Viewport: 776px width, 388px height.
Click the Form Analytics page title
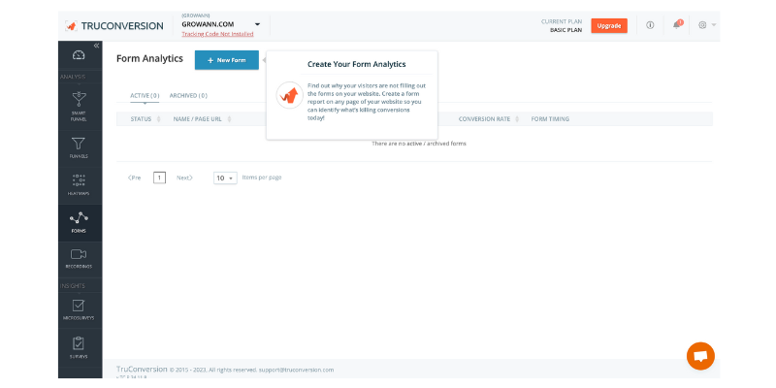pos(149,59)
